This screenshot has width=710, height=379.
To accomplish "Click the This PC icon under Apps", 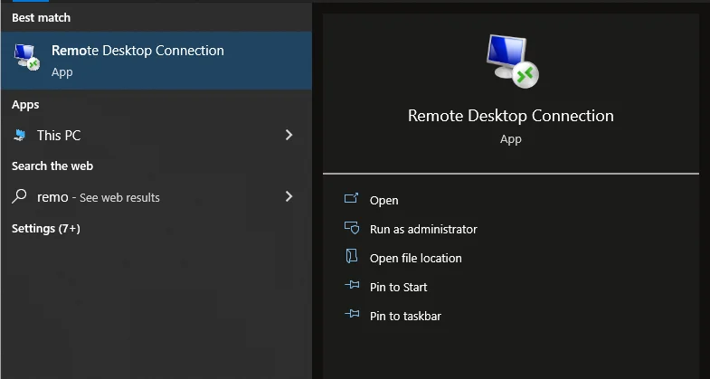I will [20, 136].
